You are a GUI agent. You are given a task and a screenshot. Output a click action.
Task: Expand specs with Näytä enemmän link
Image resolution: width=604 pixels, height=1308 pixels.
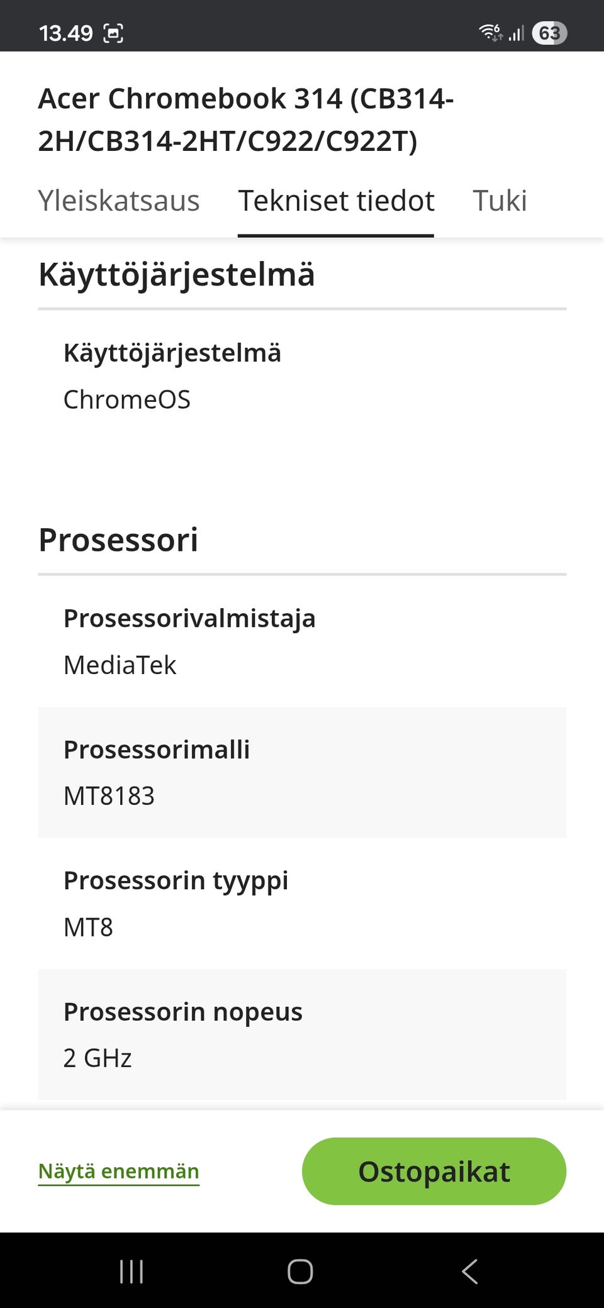point(119,1171)
